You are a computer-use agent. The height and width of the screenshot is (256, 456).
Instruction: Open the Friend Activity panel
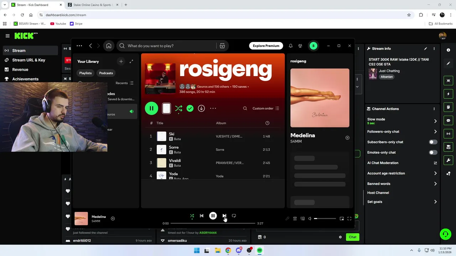pos(300,46)
